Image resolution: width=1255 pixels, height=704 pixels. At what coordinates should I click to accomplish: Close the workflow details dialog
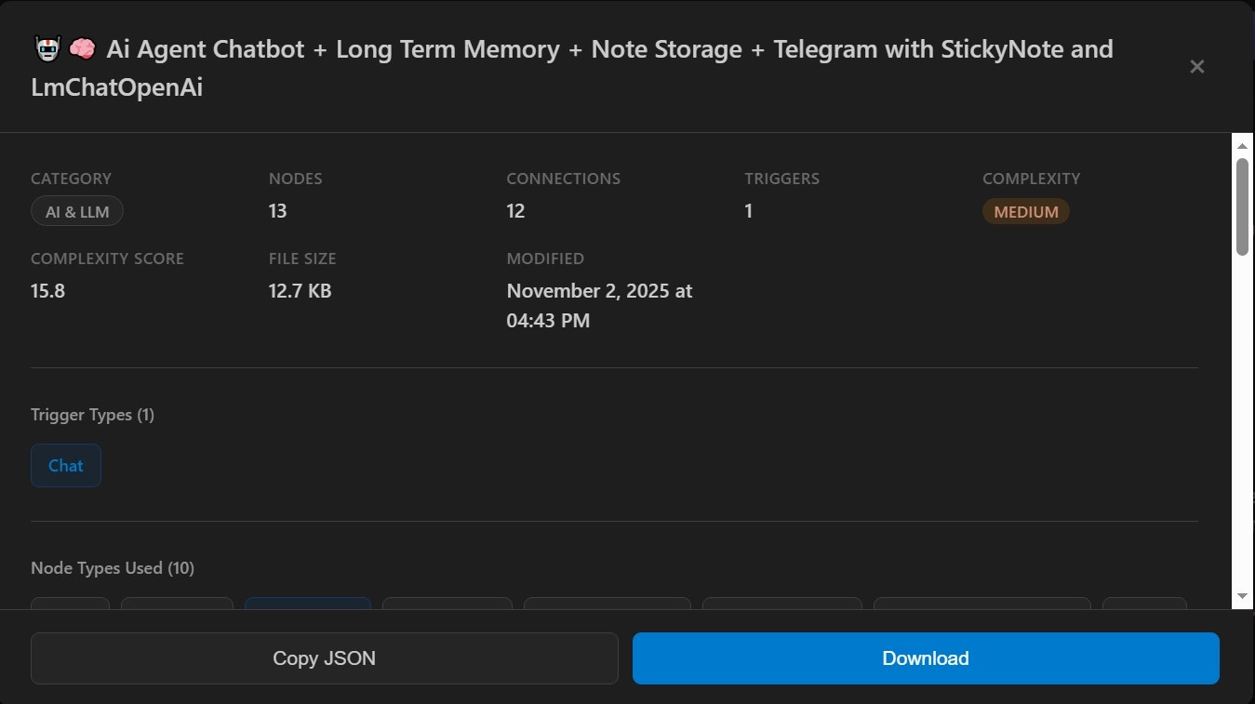click(1196, 66)
